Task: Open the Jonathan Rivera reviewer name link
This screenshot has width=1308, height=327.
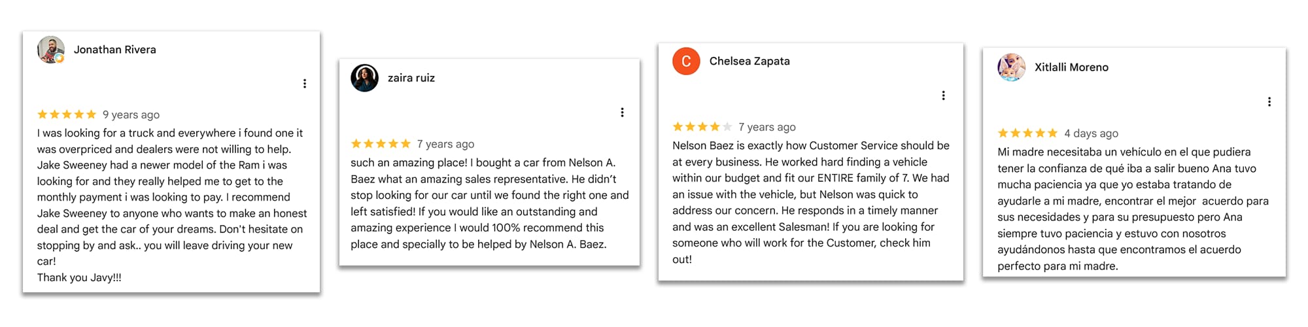Action: 115,50
